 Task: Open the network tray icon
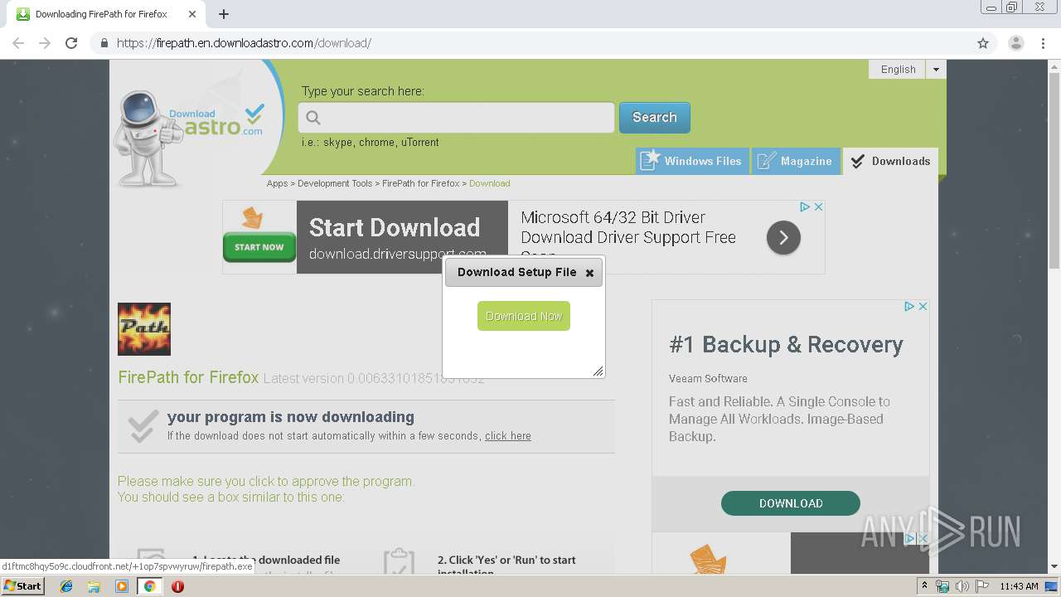tap(942, 586)
